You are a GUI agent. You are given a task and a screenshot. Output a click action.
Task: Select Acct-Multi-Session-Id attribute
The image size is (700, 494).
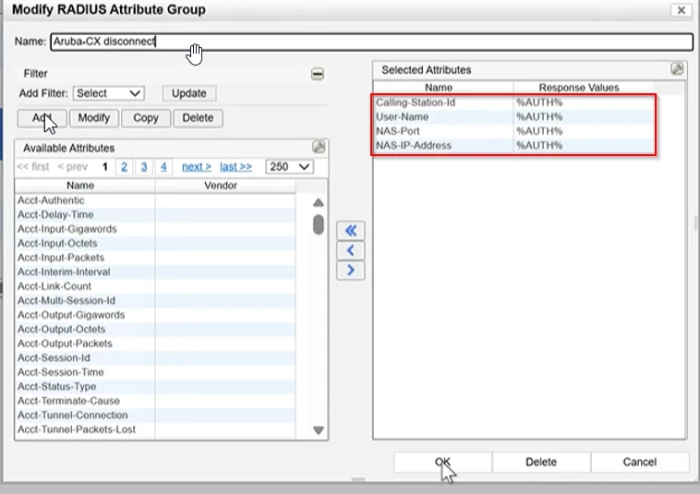155,300
